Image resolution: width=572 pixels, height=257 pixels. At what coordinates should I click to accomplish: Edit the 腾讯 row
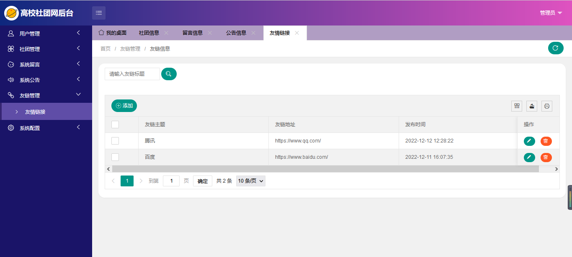[x=529, y=141]
